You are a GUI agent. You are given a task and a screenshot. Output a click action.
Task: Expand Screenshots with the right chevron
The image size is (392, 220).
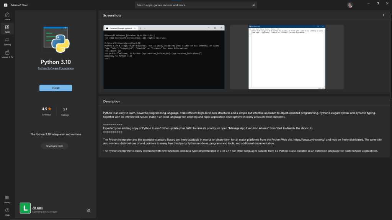[384, 15]
